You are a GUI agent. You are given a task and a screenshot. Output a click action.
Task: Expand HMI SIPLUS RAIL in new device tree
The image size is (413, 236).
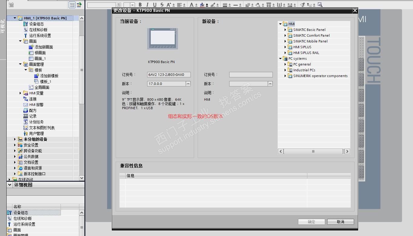(x=285, y=53)
